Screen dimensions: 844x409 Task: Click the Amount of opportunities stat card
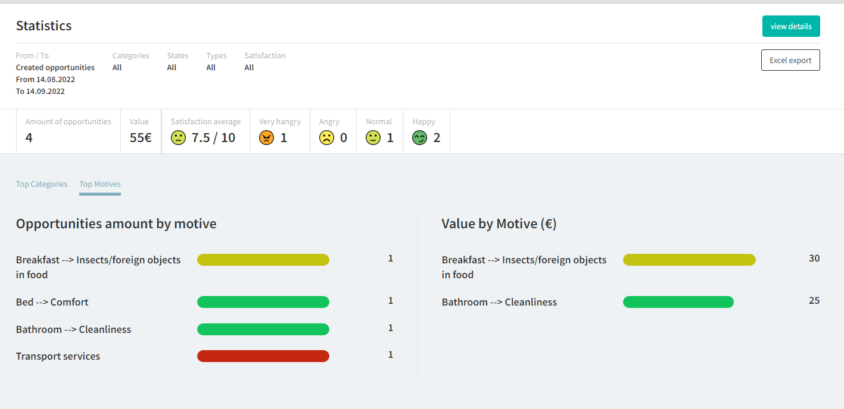(68, 131)
